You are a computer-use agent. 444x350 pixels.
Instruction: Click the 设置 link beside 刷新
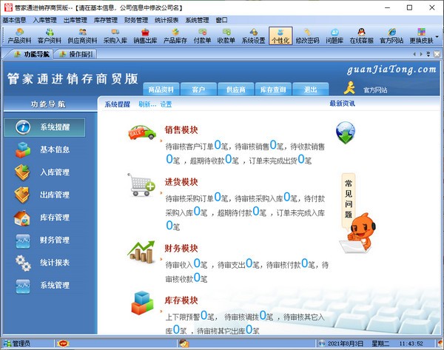(x=166, y=104)
